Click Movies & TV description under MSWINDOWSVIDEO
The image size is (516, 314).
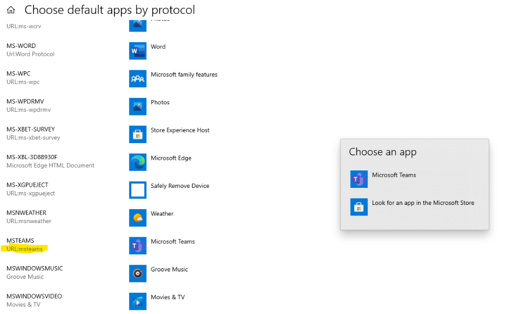tap(23, 305)
